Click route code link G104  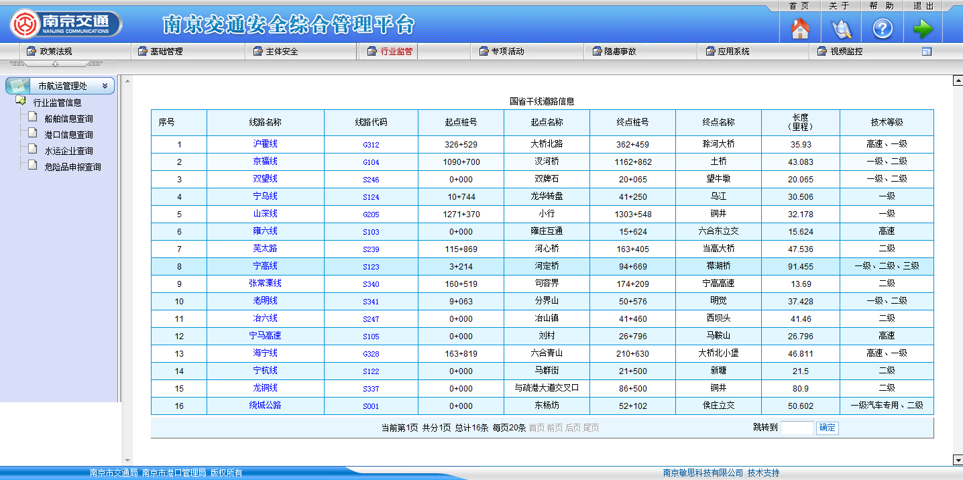(371, 162)
